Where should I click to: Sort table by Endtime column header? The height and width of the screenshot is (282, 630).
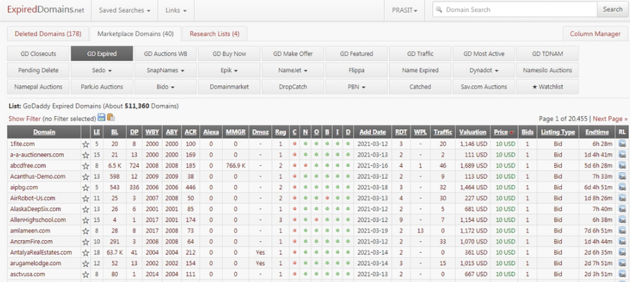click(x=597, y=132)
